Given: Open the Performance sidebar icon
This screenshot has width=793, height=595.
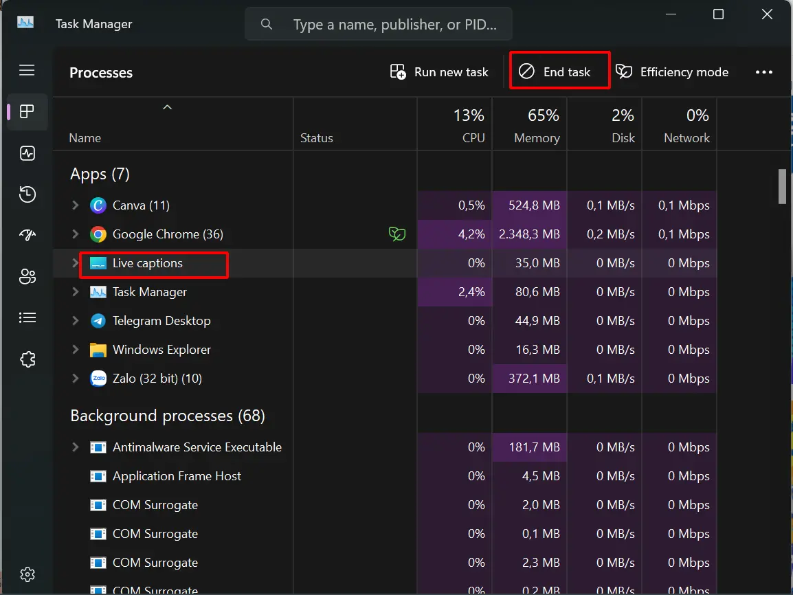Looking at the screenshot, I should point(27,153).
